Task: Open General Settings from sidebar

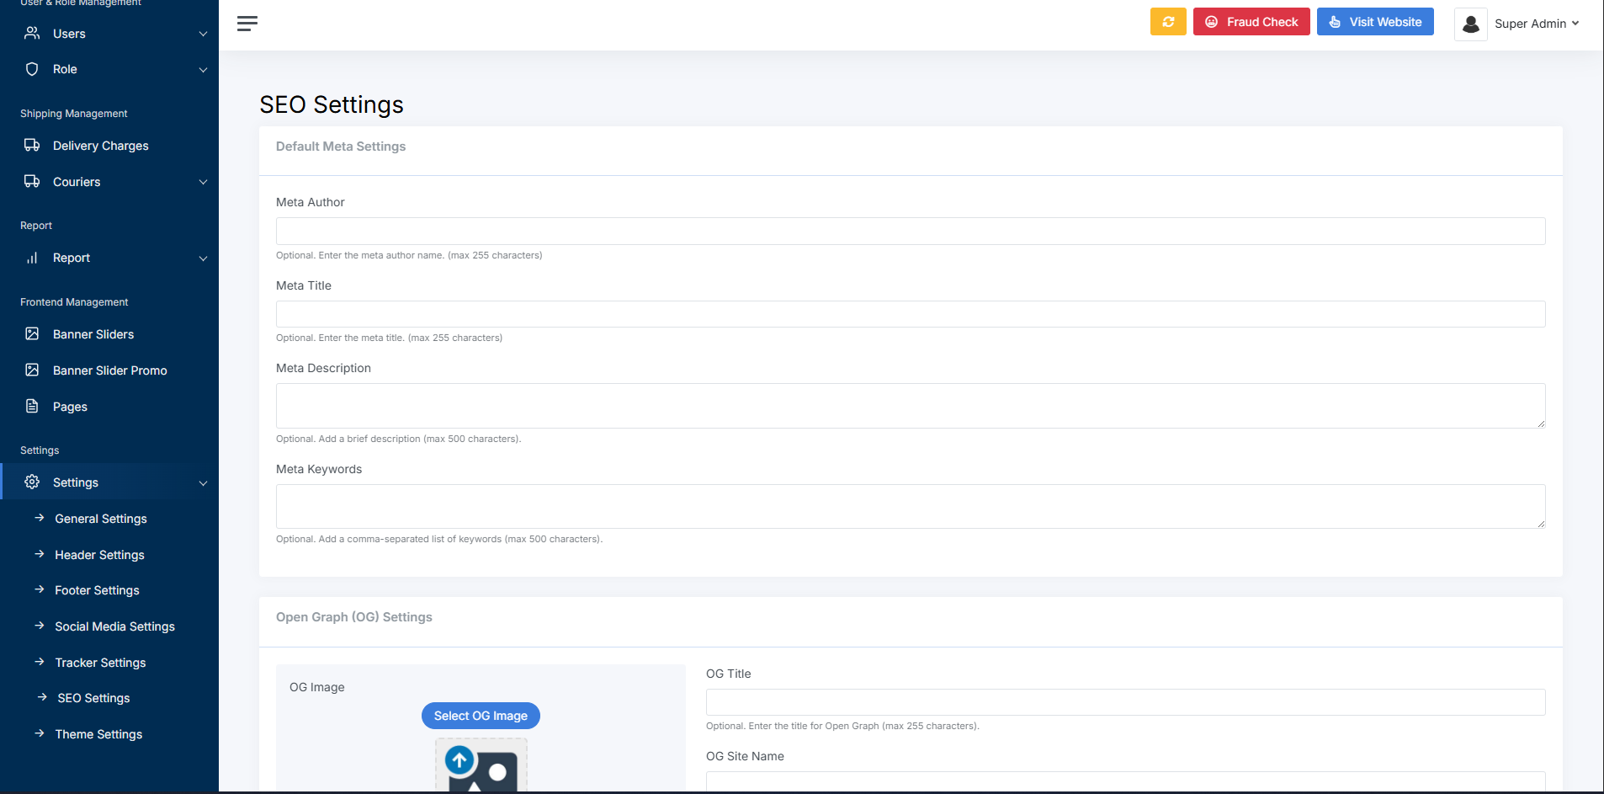Action: point(100,519)
